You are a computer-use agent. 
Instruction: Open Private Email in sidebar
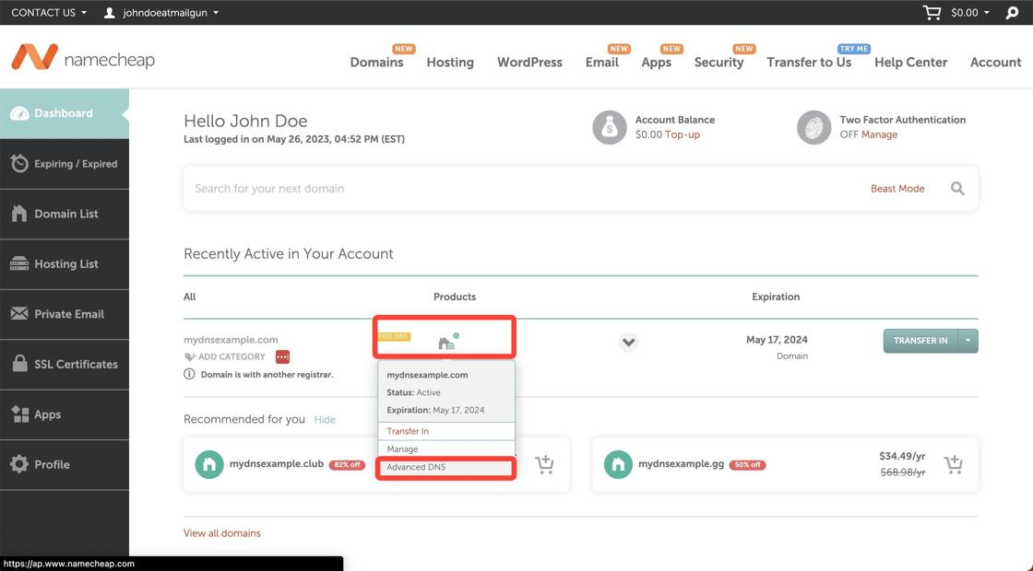tap(65, 314)
